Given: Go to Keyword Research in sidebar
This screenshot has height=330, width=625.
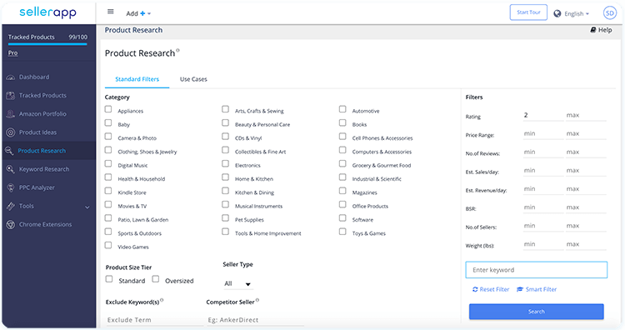Looking at the screenshot, I should pos(44,169).
